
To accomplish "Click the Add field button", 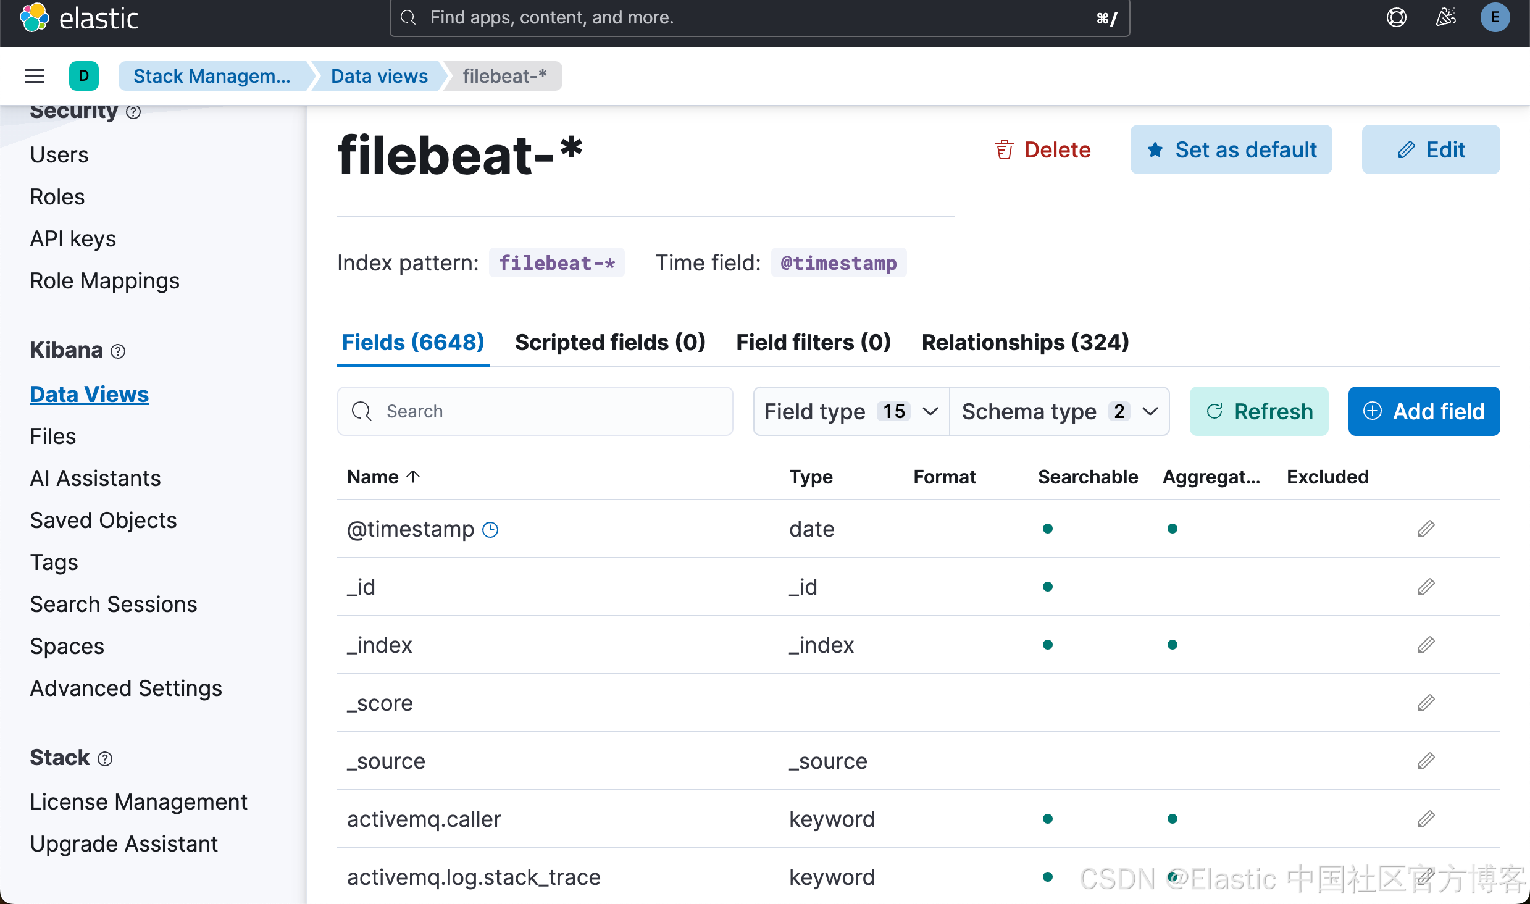I will pos(1424,411).
